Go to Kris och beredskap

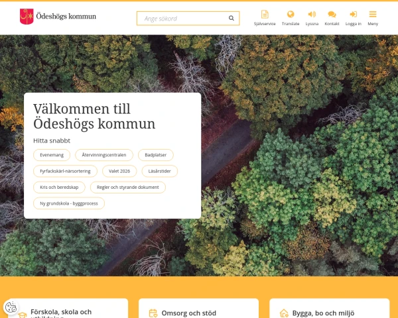pos(59,187)
